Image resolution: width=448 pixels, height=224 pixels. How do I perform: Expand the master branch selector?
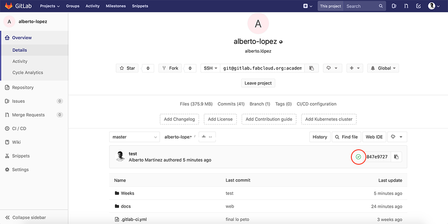coord(134,137)
